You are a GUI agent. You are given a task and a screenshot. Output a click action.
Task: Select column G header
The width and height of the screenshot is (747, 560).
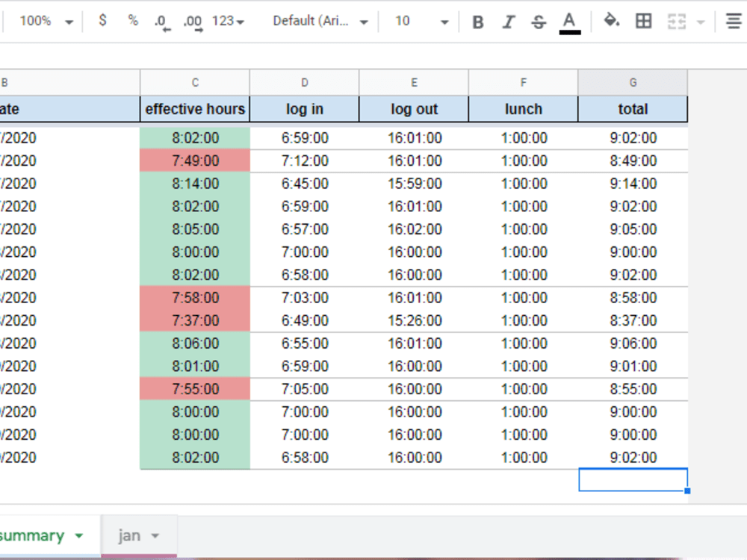pos(633,82)
